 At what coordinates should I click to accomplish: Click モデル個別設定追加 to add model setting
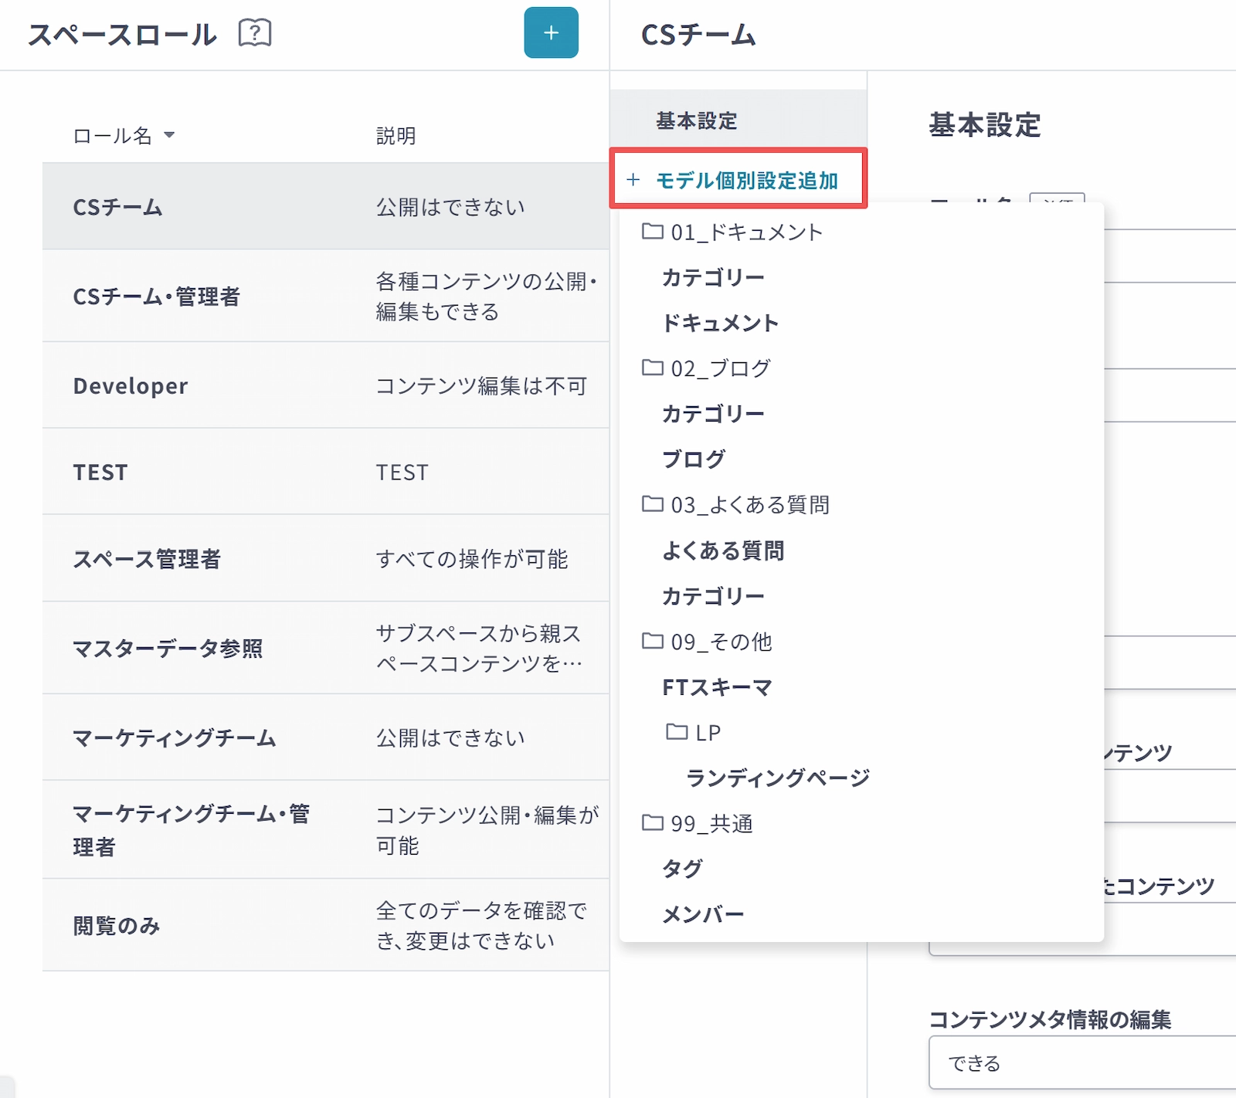(x=739, y=180)
